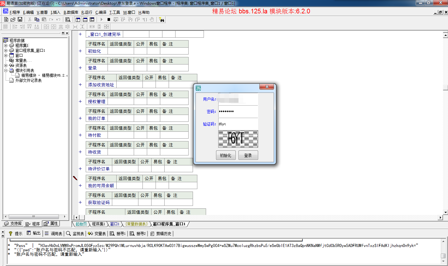Click the New document toolbar icon
Viewport: 448px width, 266px height.
click(6, 20)
